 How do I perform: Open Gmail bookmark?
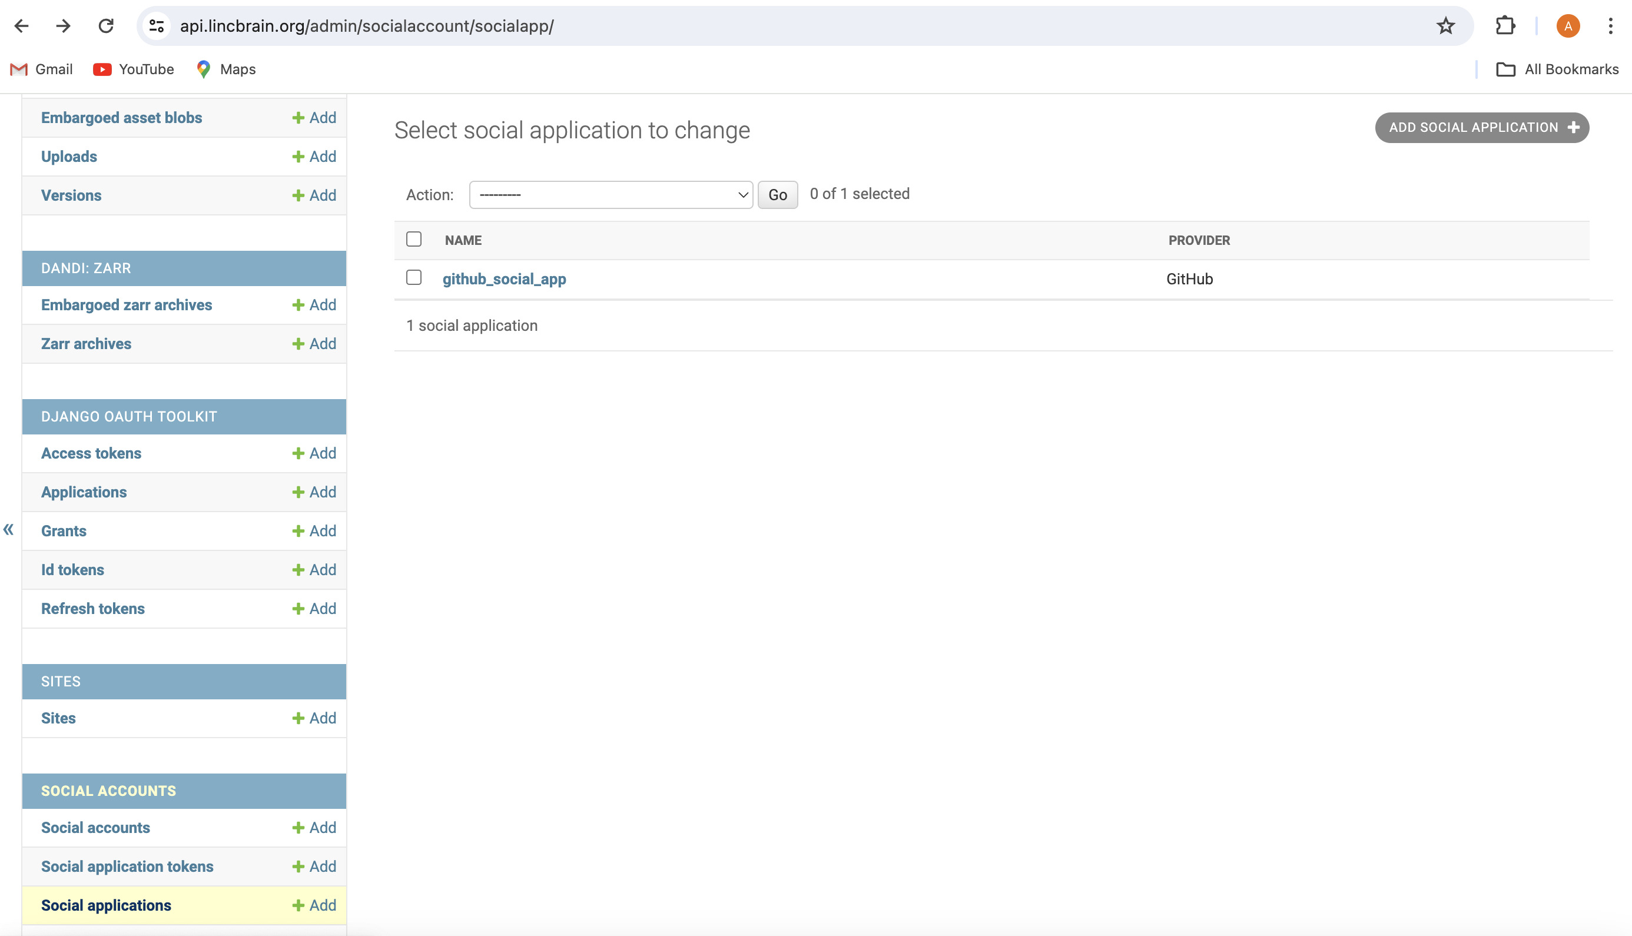point(42,69)
